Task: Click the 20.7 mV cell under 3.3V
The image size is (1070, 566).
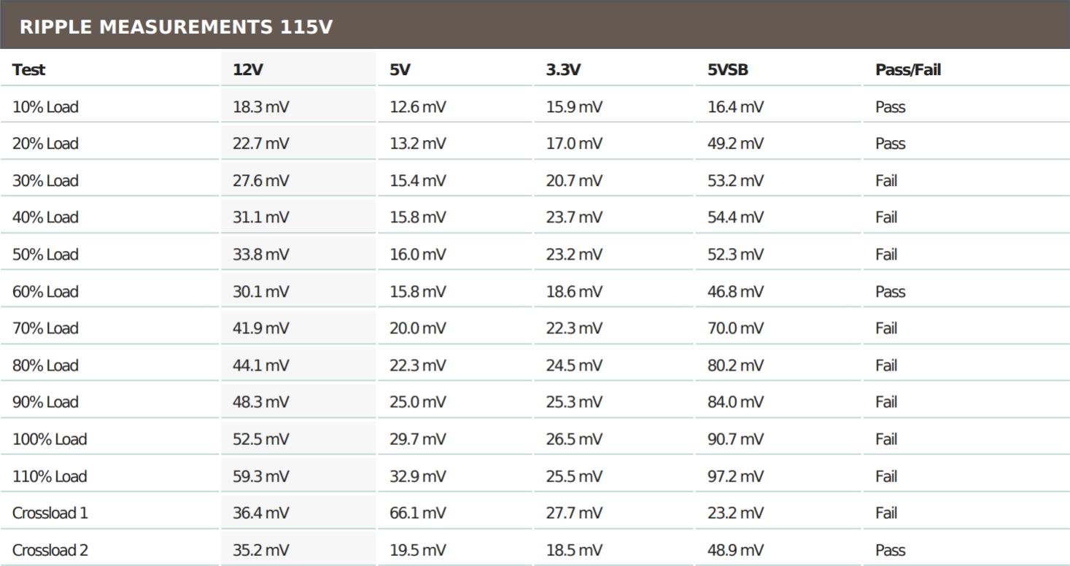Action: coord(575,181)
